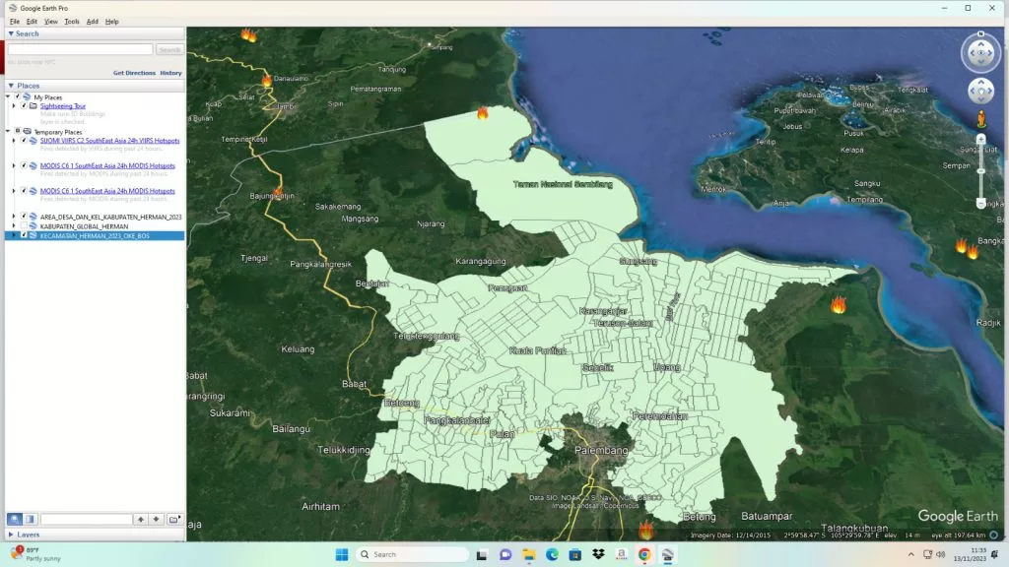1009x567 pixels.
Task: Expand KECAMATAN_HERMAN_2023_OKE_BOS tree item
Action: [x=14, y=234]
